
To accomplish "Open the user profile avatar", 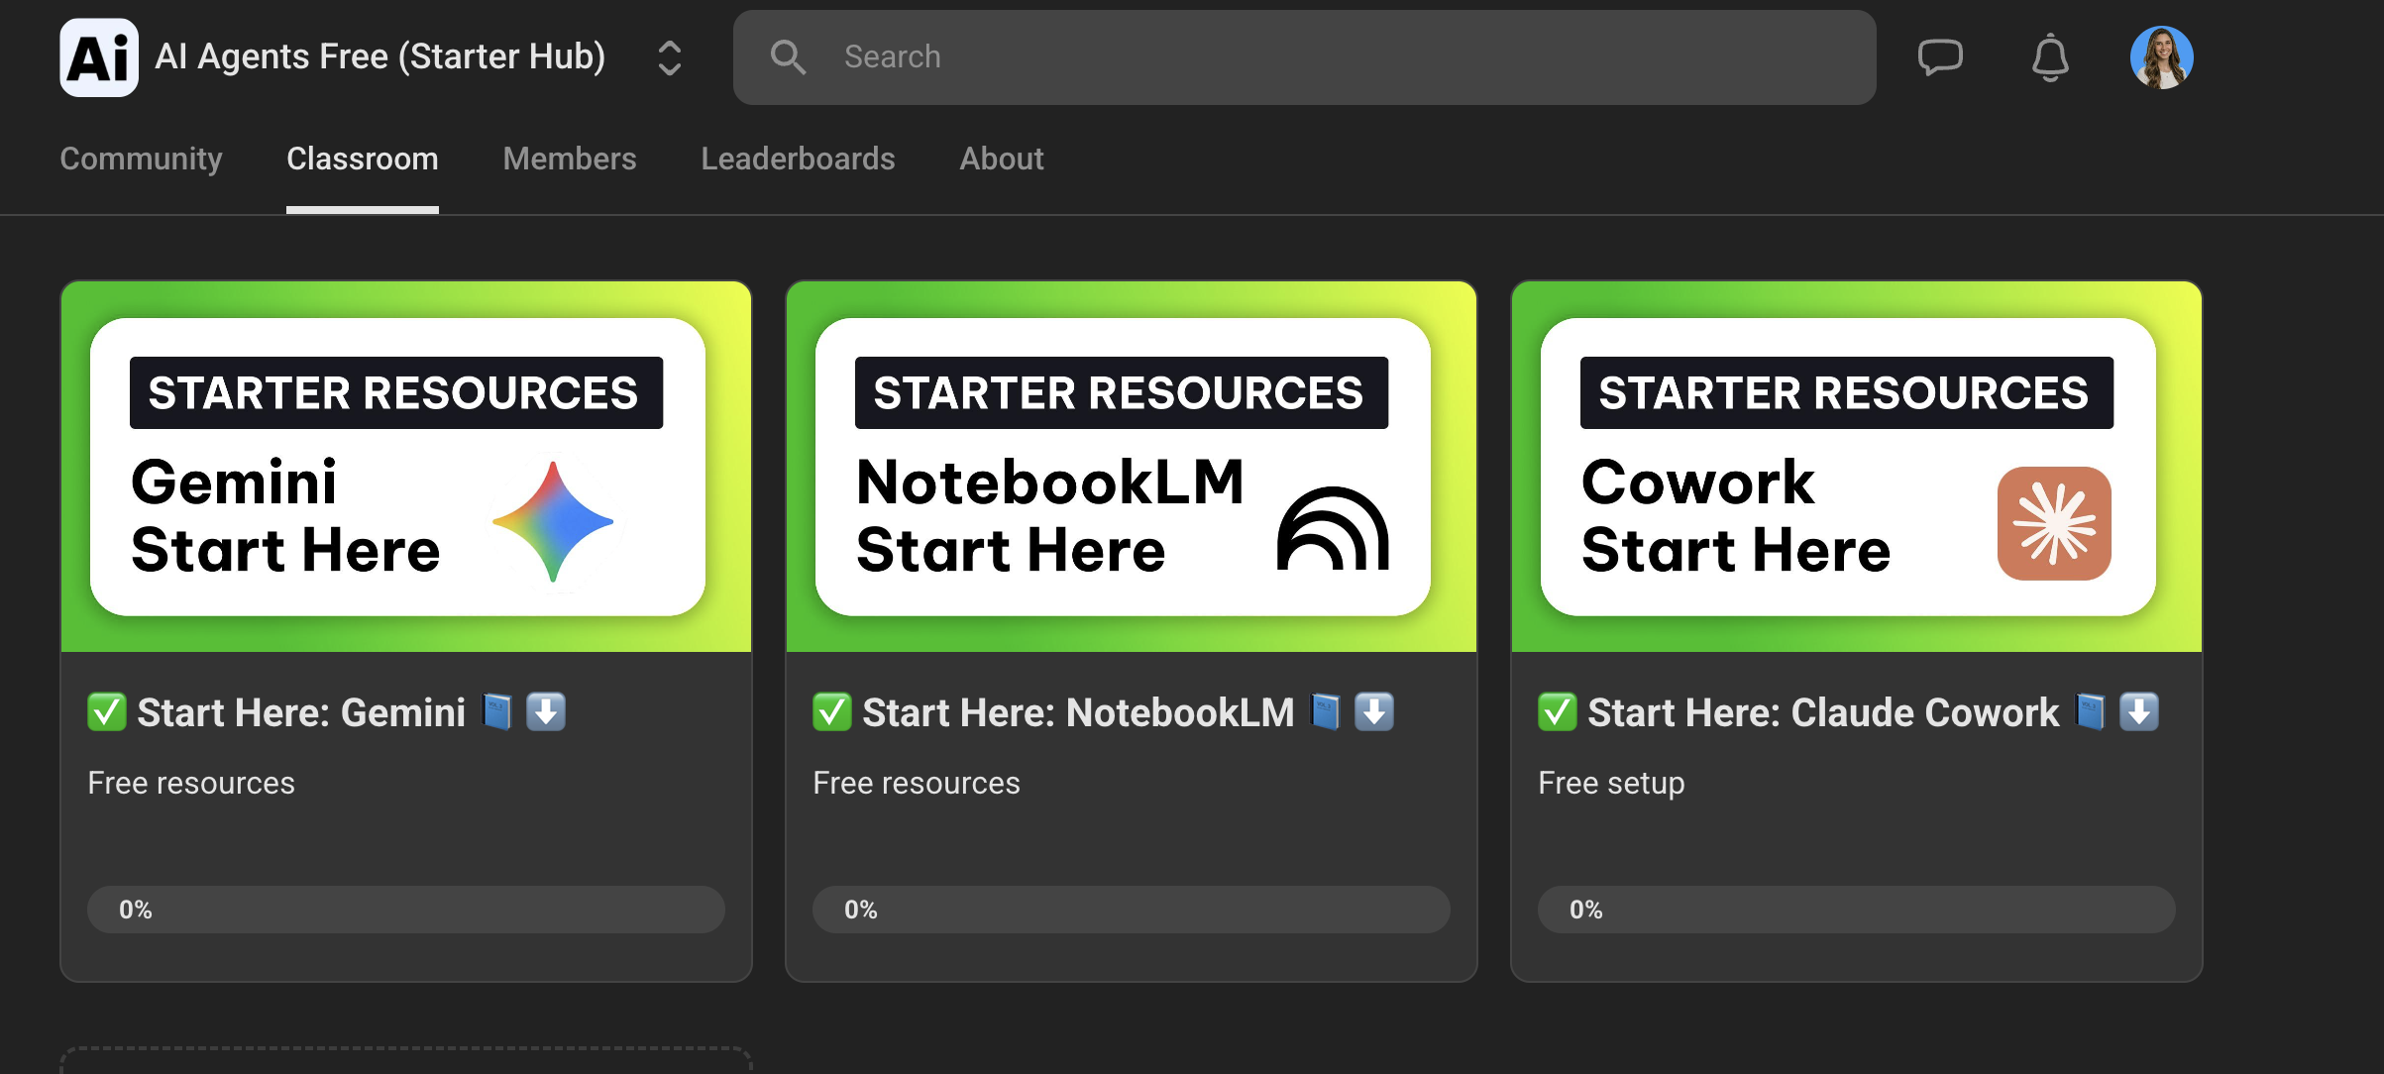I will click(x=2161, y=57).
